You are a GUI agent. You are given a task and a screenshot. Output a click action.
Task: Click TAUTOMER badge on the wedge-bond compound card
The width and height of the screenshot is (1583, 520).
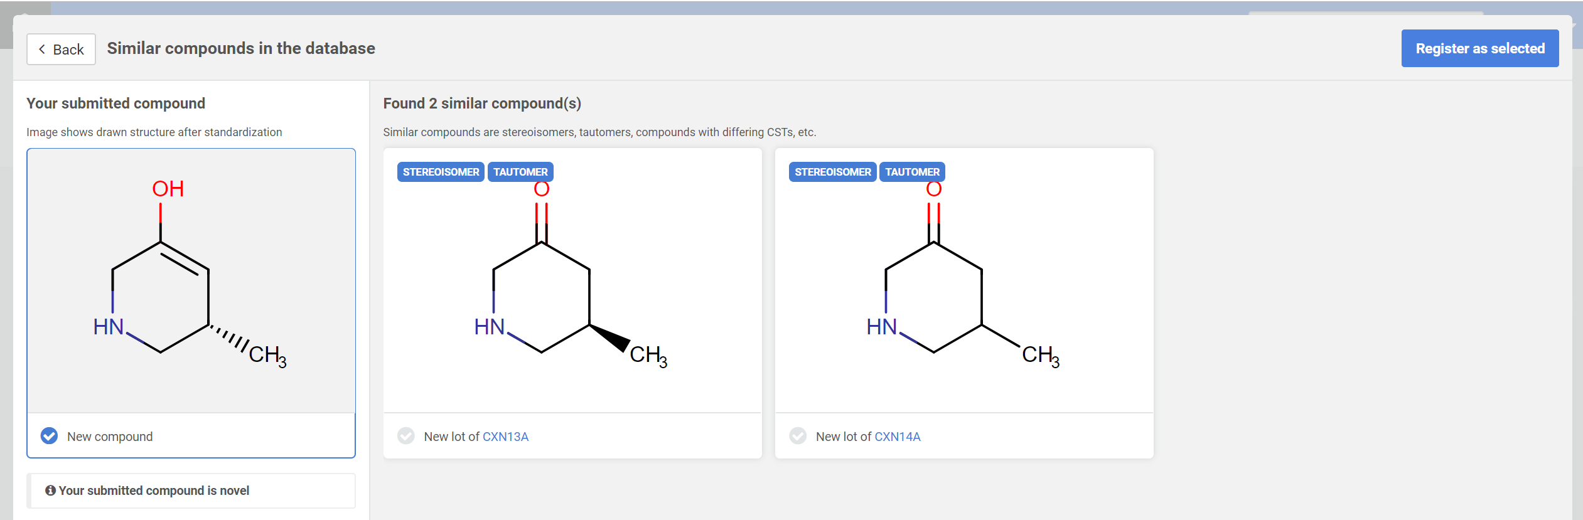tap(520, 172)
